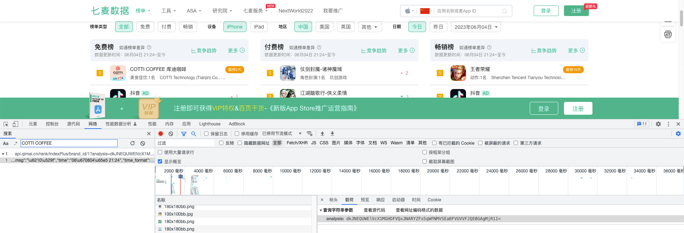684x233 pixels.
Task: Import HAR file with upload arrow
Action: tap(322, 134)
